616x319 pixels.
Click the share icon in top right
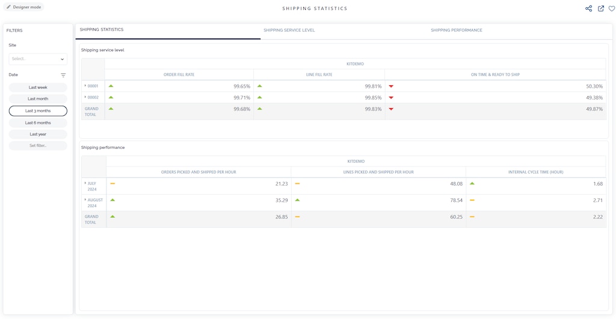[x=588, y=8]
